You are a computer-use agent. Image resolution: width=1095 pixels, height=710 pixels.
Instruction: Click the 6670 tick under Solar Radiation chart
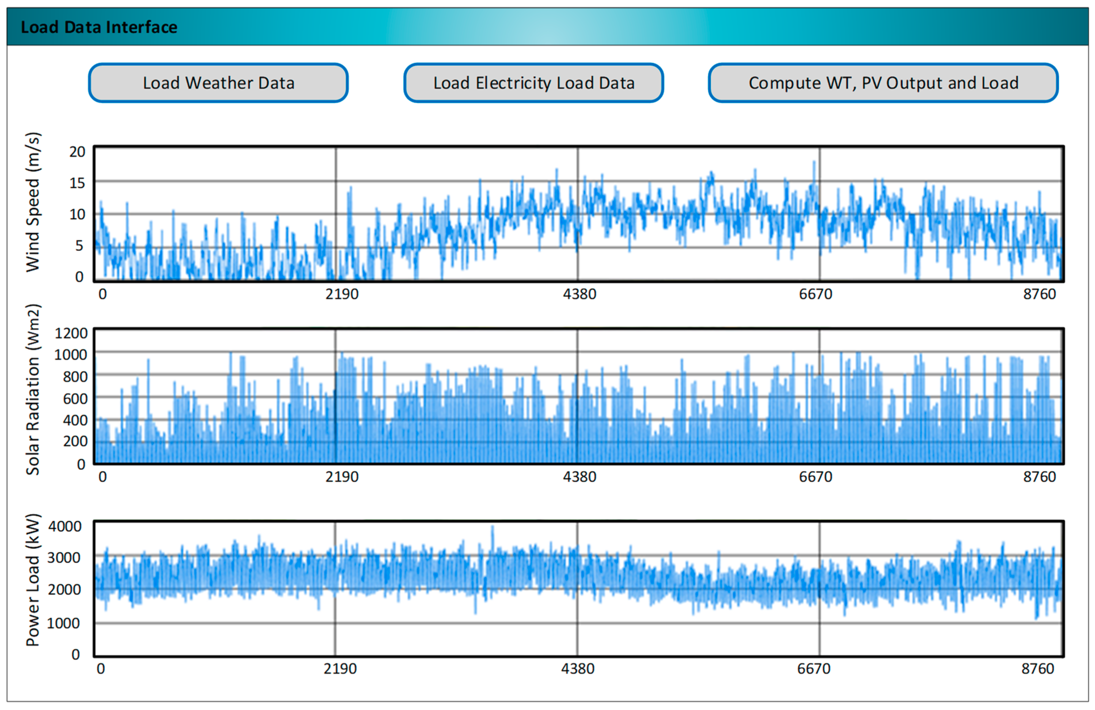(815, 477)
